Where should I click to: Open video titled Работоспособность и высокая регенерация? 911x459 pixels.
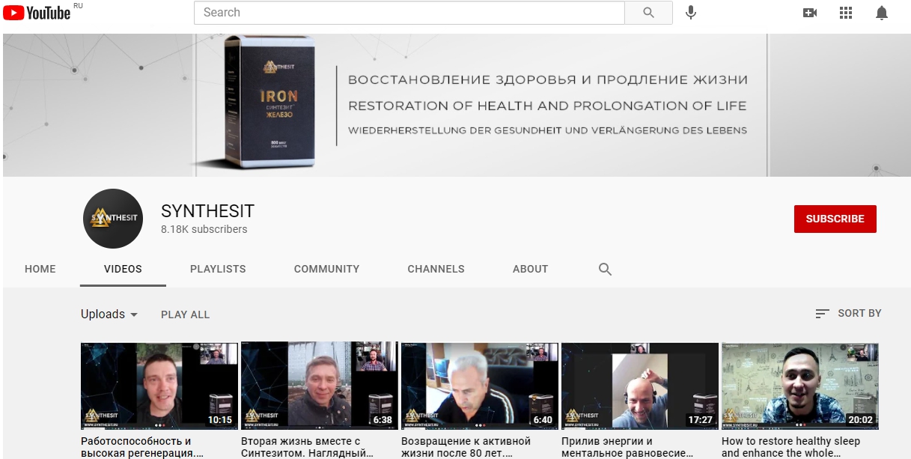pos(142,447)
